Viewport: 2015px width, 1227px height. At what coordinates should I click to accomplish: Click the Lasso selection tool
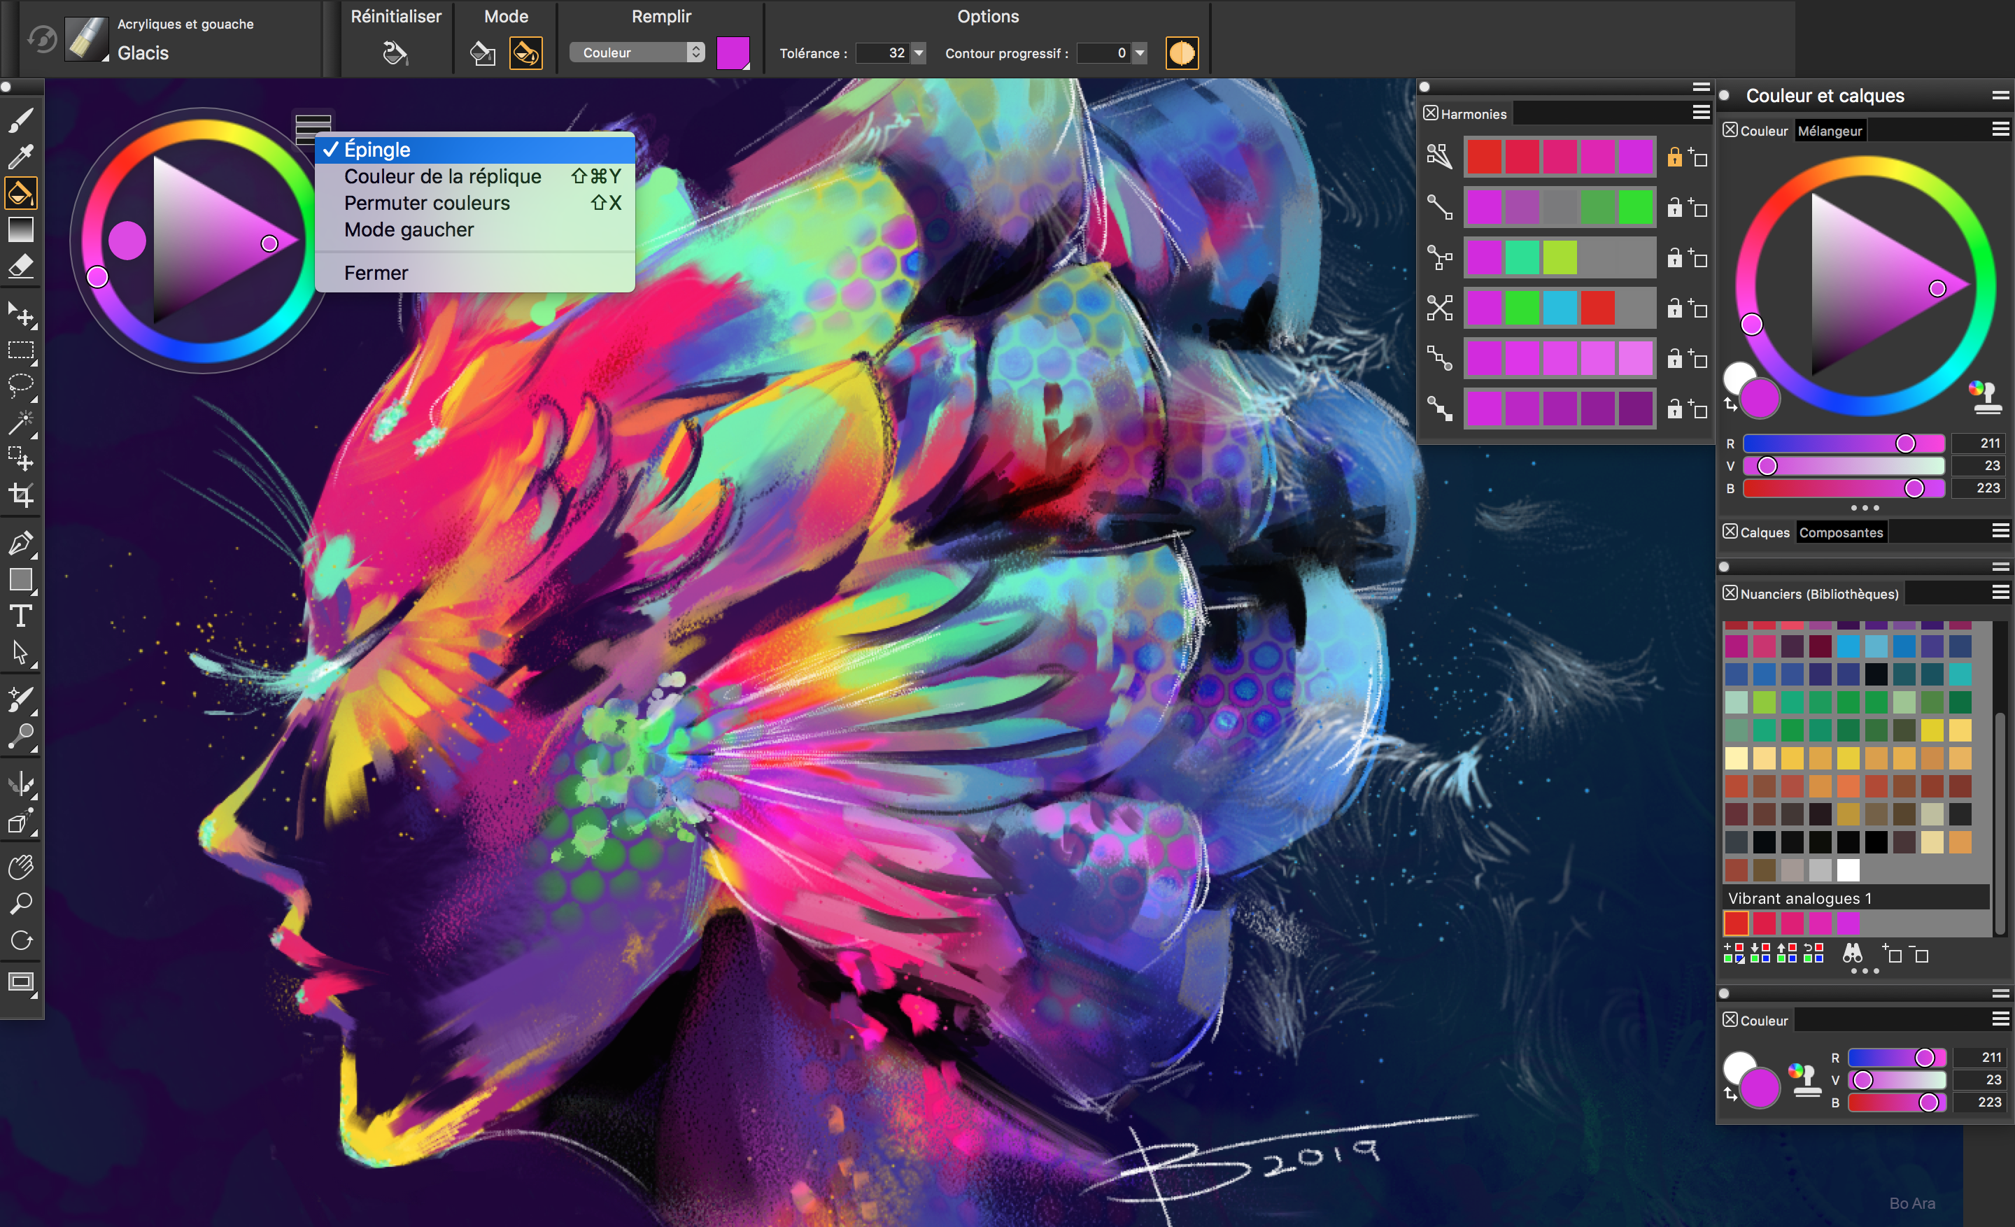20,385
